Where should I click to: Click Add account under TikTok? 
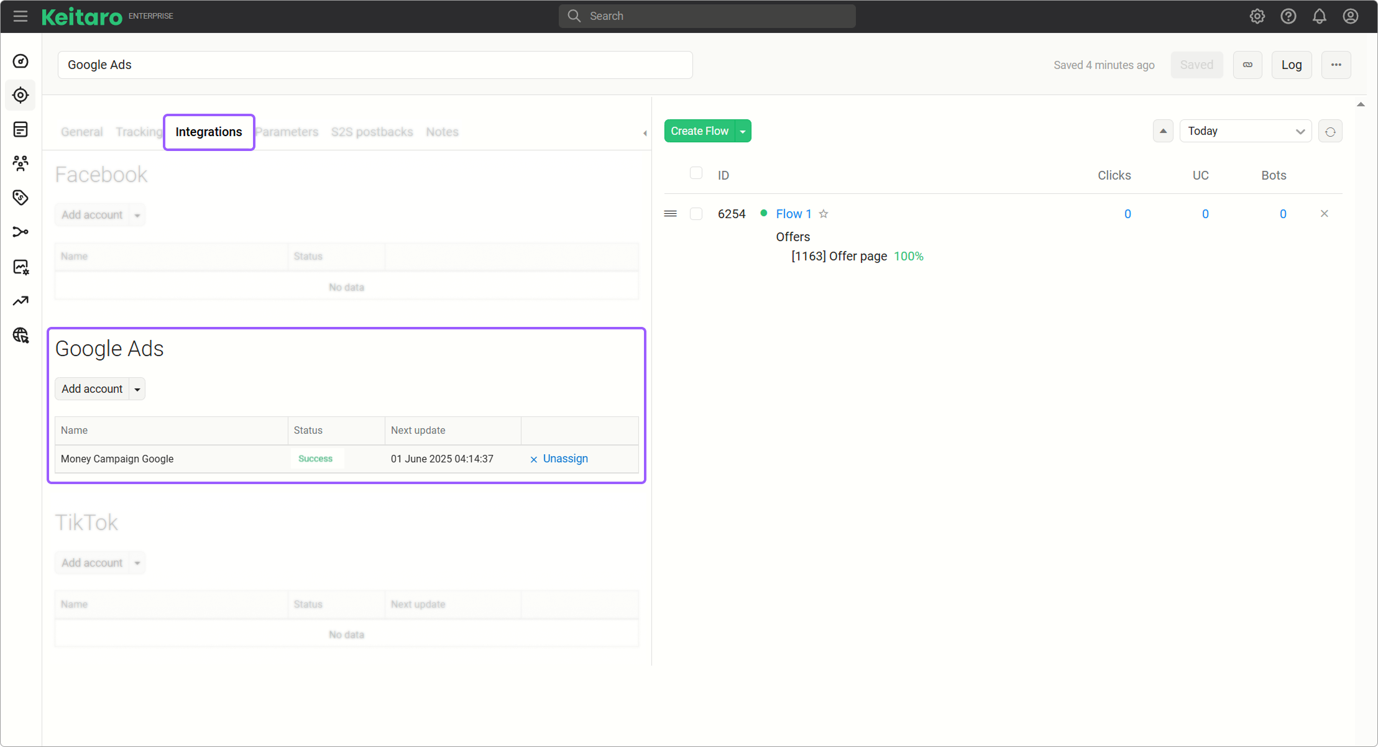[x=92, y=563]
